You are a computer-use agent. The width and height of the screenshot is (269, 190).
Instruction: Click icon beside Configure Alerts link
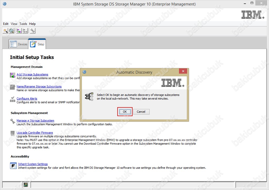click(13, 99)
